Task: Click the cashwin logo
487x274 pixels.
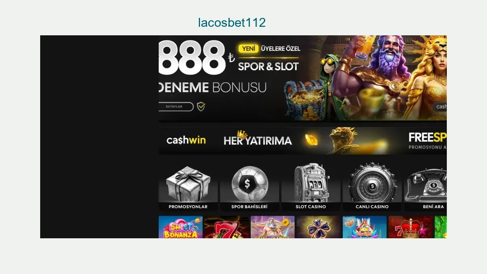Action: click(186, 140)
